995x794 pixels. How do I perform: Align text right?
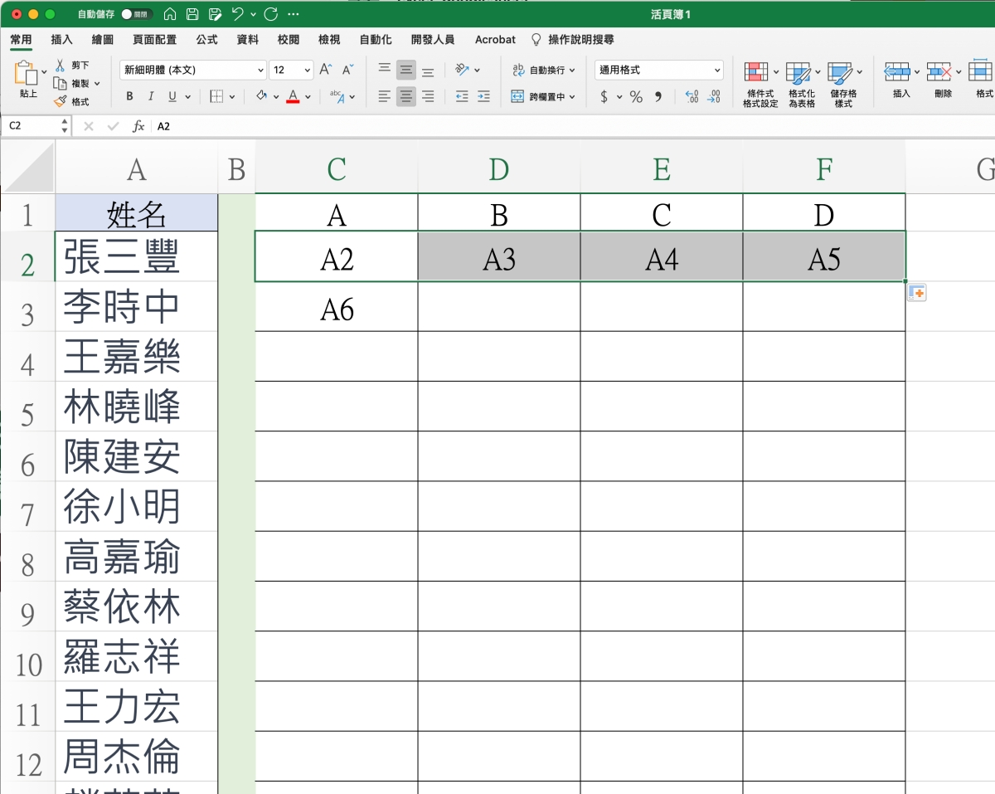coord(428,96)
